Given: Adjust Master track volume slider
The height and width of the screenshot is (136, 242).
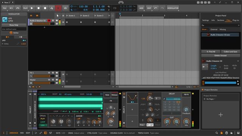Looking at the screenshot, I should pyautogui.click(x=44, y=83).
